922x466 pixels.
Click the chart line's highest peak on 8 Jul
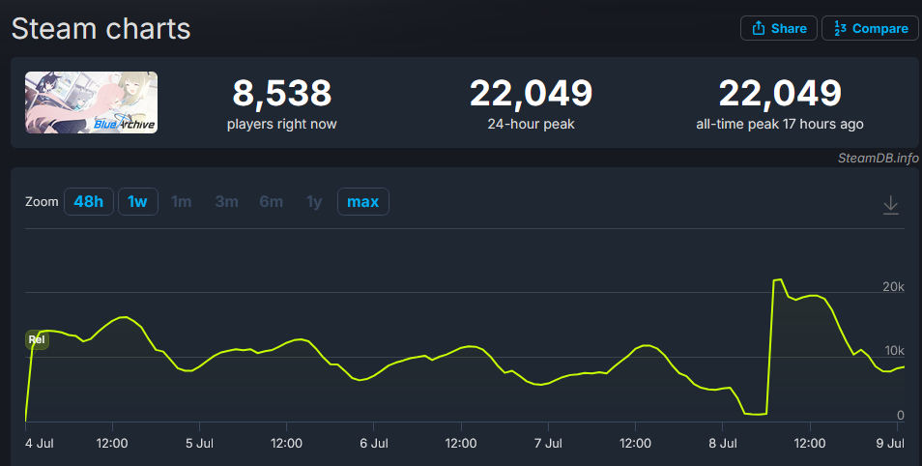[780, 279]
